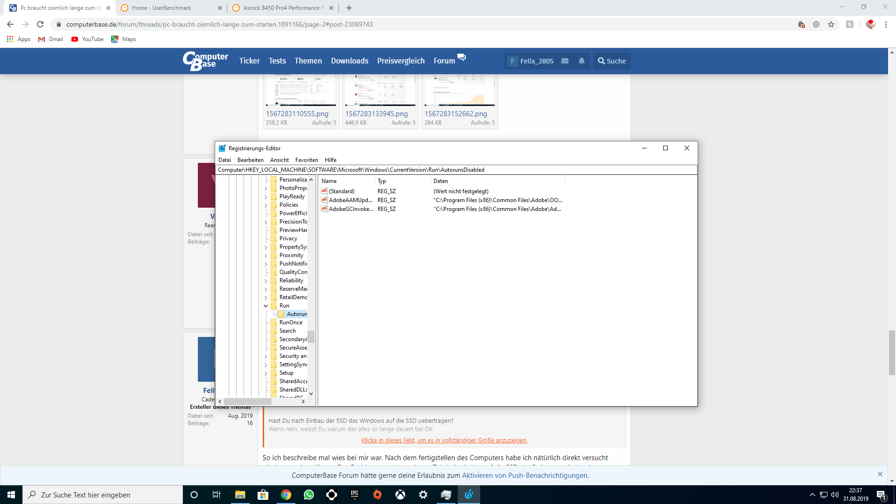Expand the Policies registry key

point(266,205)
